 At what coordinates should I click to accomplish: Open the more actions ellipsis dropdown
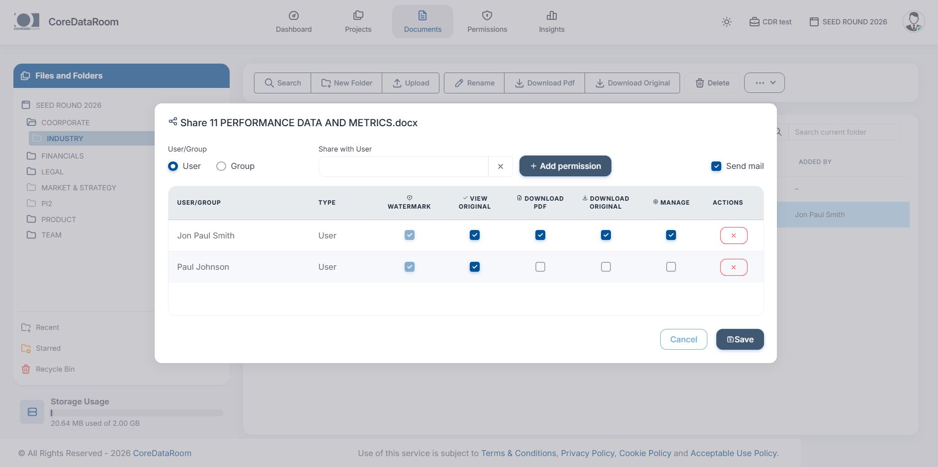tap(765, 83)
